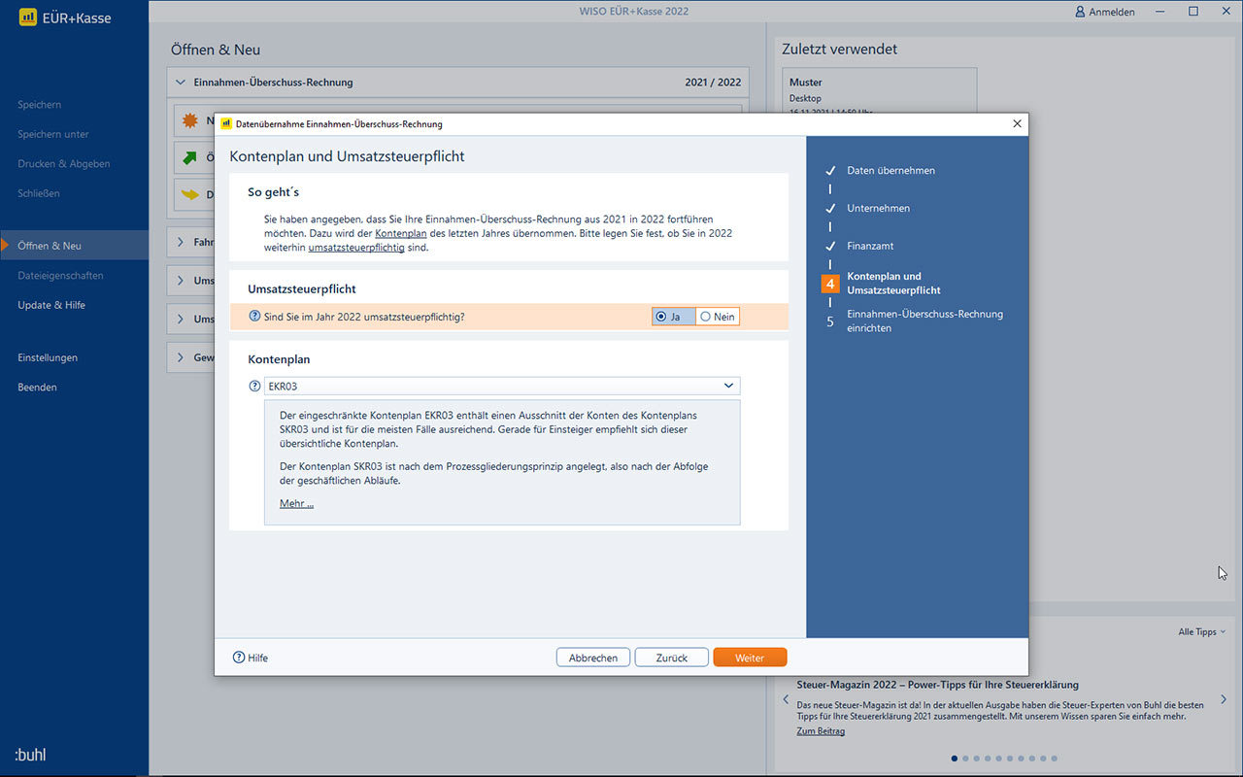Go to step Finanzamt in wizard

click(x=870, y=246)
